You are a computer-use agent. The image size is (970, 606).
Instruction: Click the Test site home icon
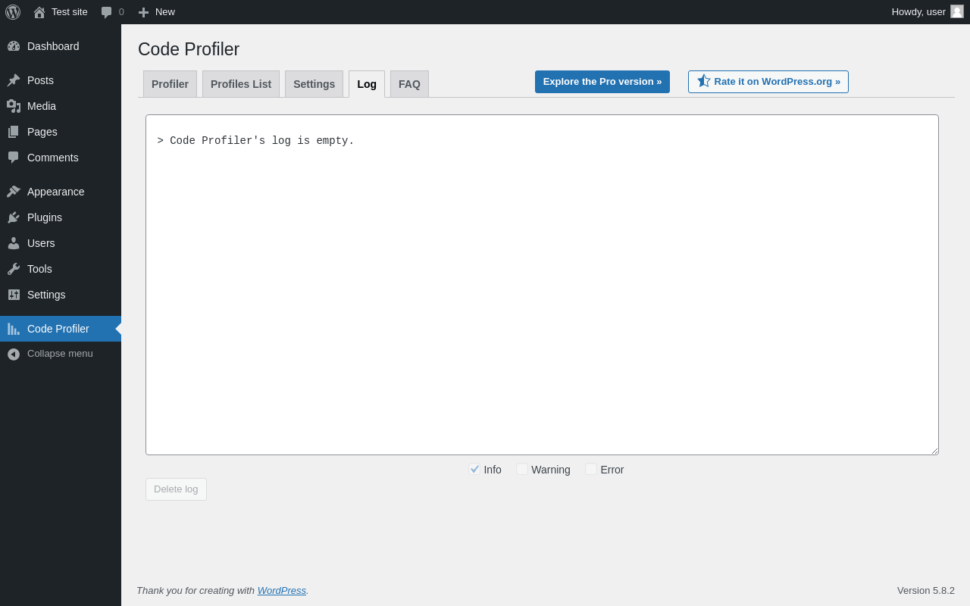pyautogui.click(x=39, y=12)
